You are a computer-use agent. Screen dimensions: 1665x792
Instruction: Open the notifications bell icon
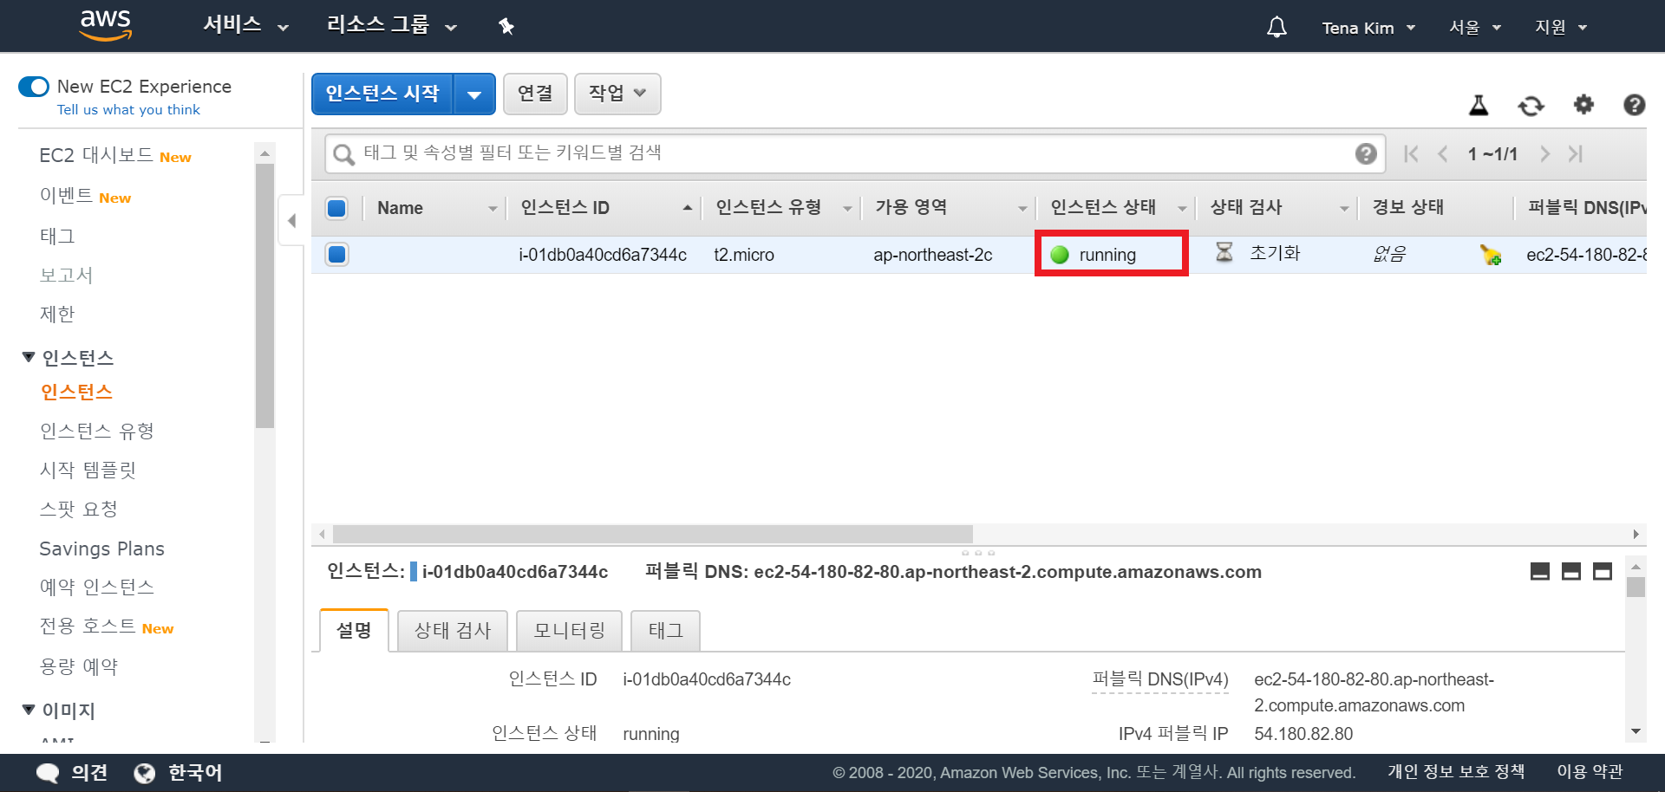[x=1276, y=27]
